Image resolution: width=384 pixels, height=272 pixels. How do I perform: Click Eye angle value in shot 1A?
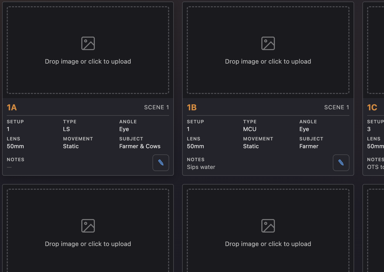pos(124,129)
